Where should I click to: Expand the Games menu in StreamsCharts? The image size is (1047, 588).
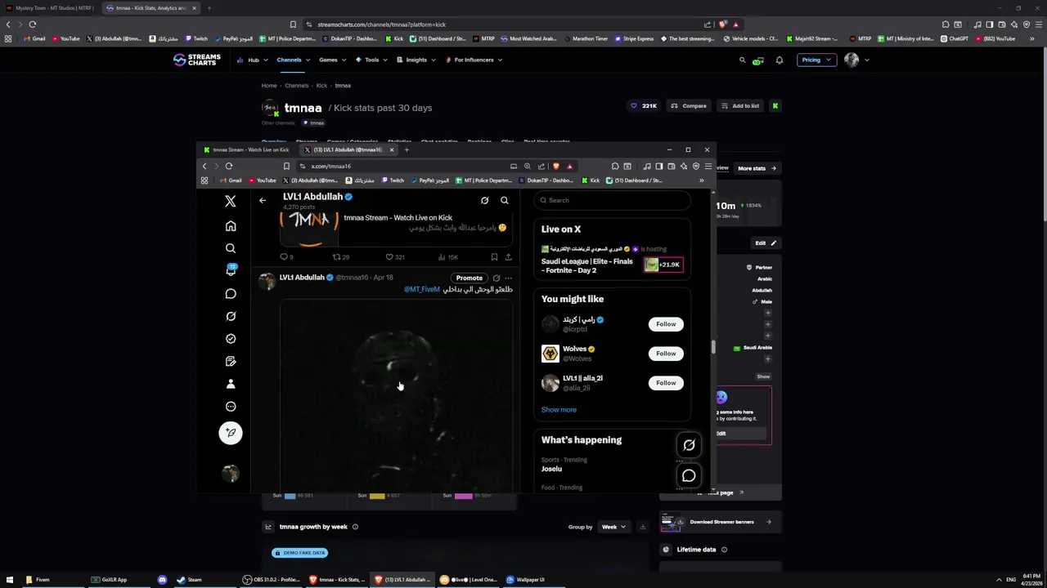[331, 60]
